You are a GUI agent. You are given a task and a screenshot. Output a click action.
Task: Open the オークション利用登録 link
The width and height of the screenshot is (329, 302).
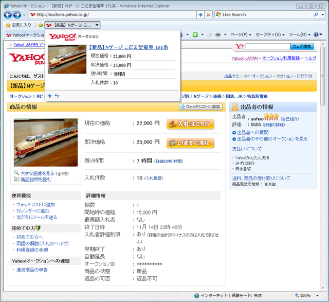[x=281, y=58]
